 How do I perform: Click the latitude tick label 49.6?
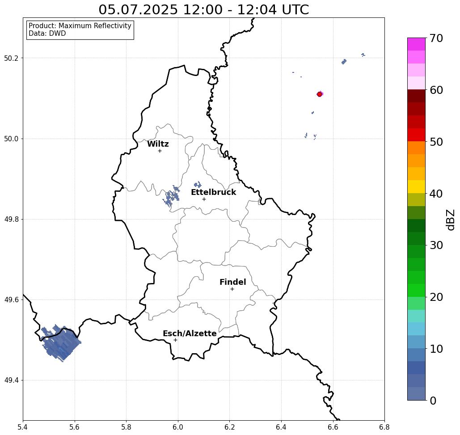pyautogui.click(x=11, y=300)
